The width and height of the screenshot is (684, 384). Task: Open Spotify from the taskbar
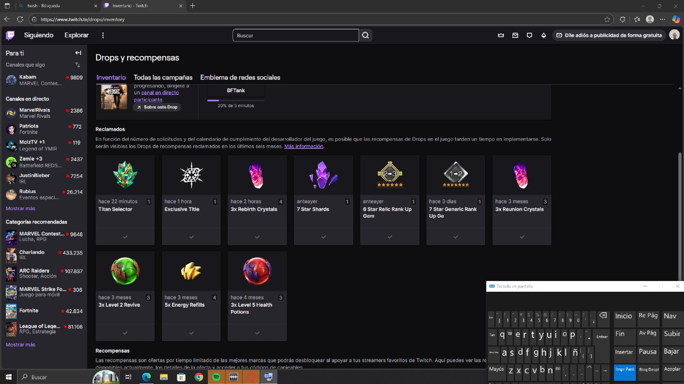tap(216, 377)
